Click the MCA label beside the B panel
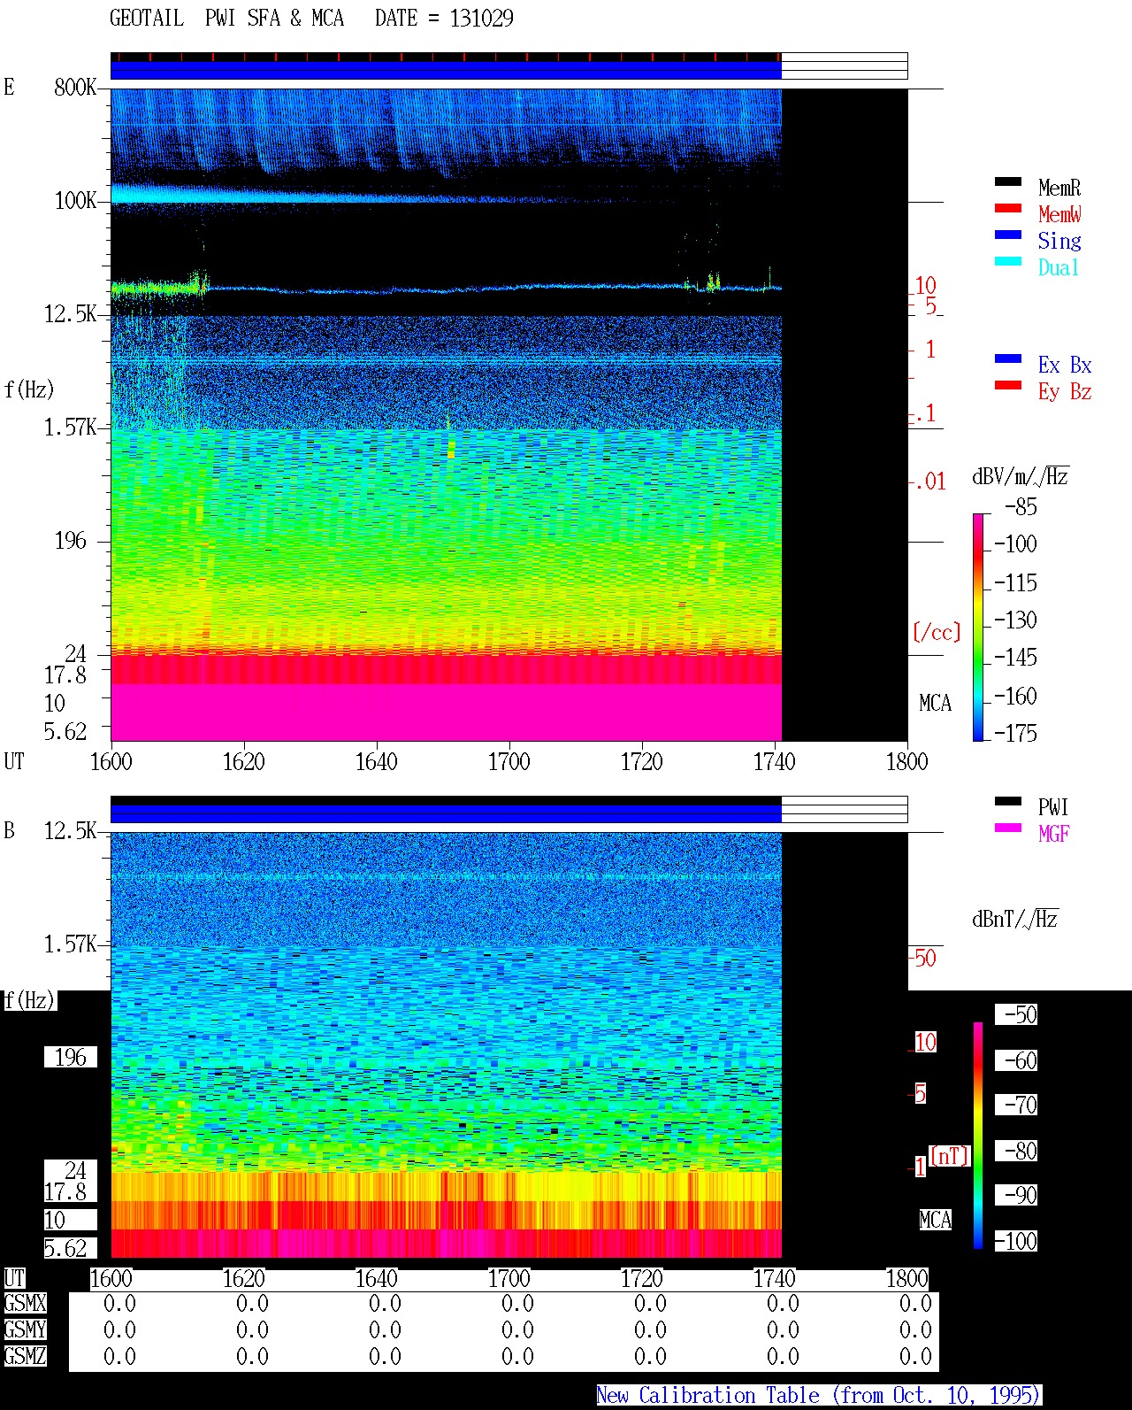This screenshot has height=1410, width=1132. (935, 1221)
